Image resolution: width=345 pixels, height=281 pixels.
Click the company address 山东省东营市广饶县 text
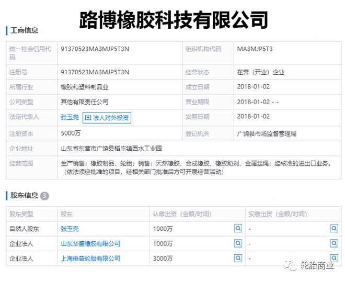[x=111, y=149]
